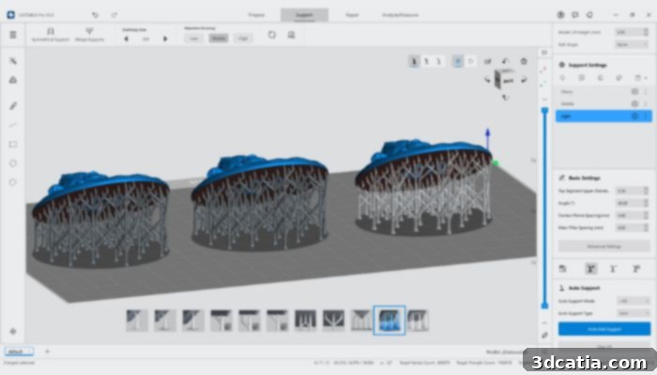Click the overhang area next arrow
The height and width of the screenshot is (375, 657).
click(165, 38)
